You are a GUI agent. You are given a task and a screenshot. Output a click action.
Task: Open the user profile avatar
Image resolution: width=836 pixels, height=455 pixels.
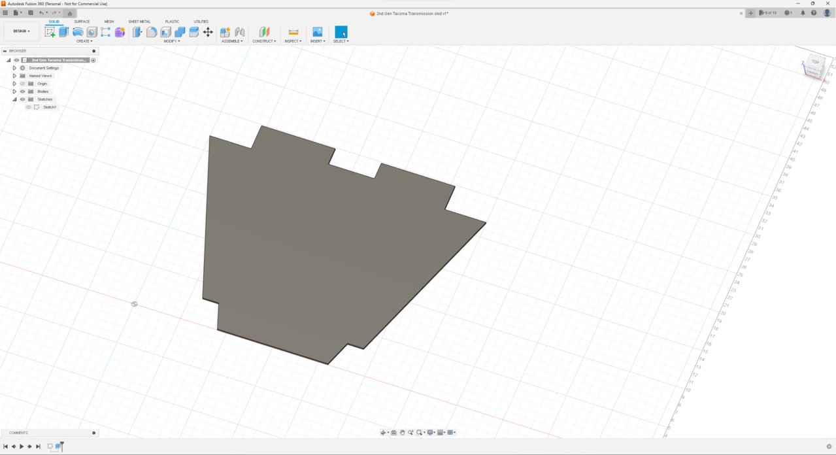point(827,13)
